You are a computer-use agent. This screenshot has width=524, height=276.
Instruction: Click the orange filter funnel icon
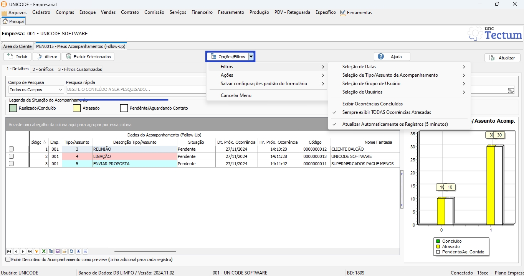tap(36, 251)
